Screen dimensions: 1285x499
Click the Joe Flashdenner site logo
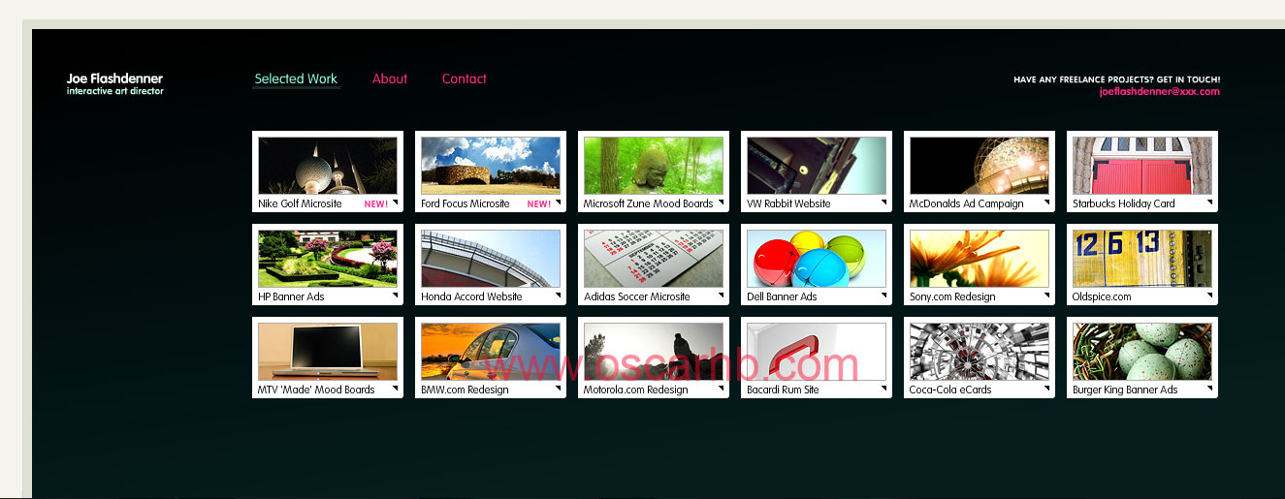coord(114,78)
